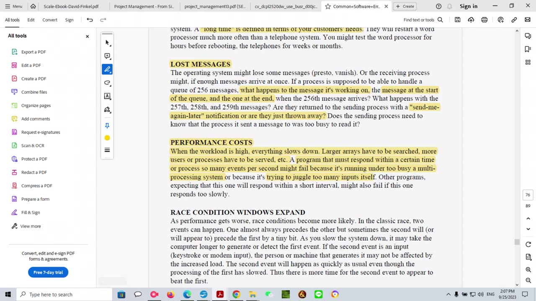Open page display settings icon
Image resolution: width=536 pixels, height=301 pixels.
528,257
